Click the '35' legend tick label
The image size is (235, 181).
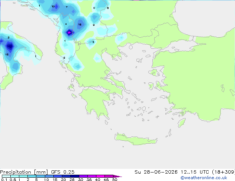89,180
